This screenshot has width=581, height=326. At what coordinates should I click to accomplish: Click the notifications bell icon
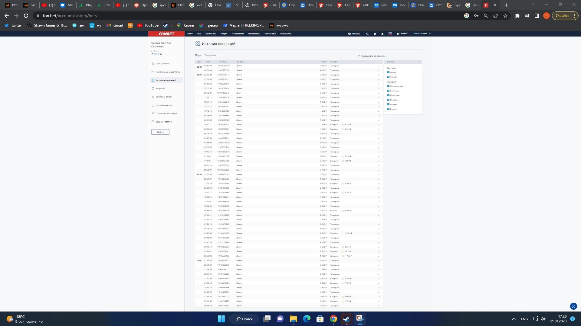[382, 34]
